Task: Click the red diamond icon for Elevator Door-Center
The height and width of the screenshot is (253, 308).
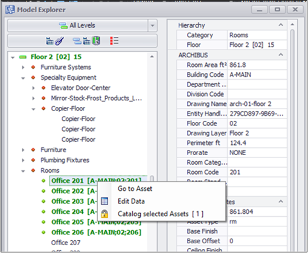Action: (43, 88)
